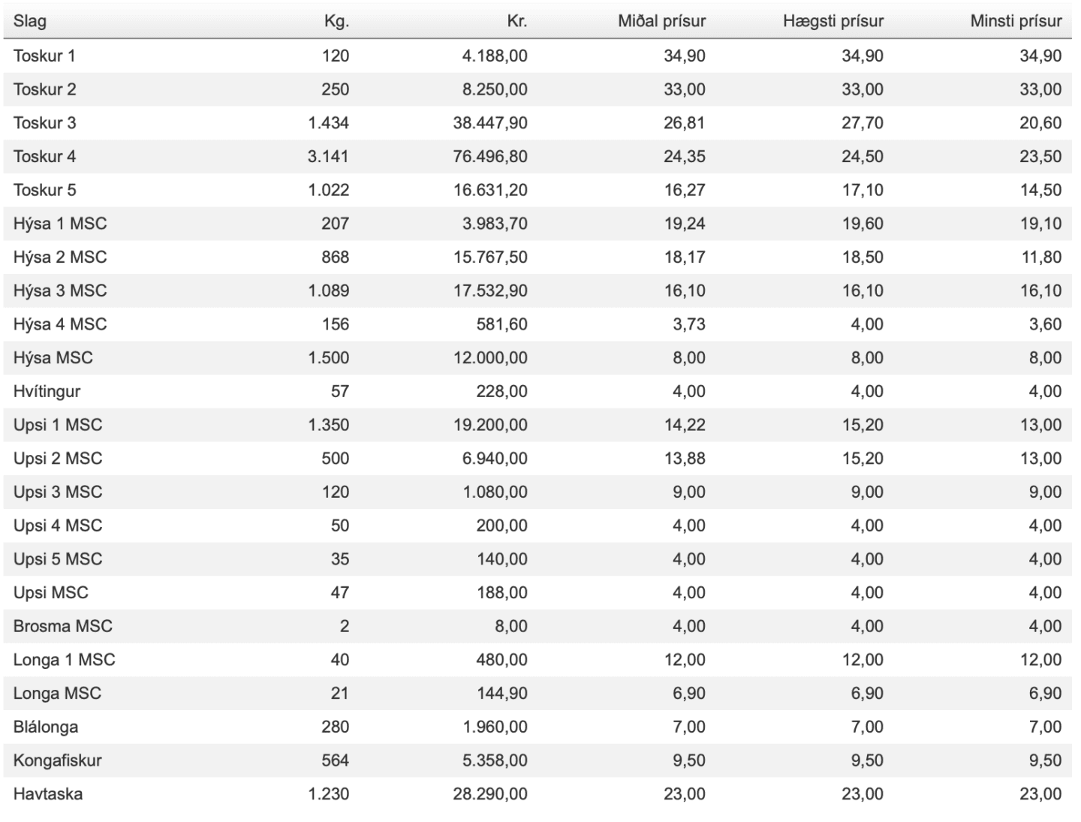
Task: Select the Hýsa 1 MSC row
Action: pyautogui.click(x=537, y=224)
